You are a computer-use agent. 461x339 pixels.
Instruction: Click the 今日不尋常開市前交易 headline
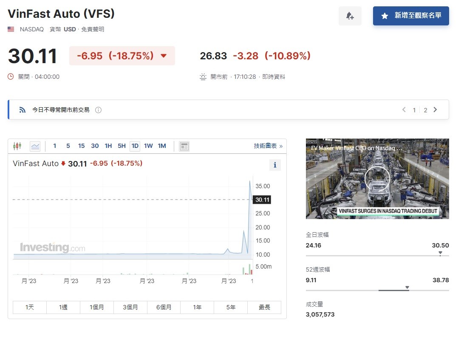[x=61, y=110]
